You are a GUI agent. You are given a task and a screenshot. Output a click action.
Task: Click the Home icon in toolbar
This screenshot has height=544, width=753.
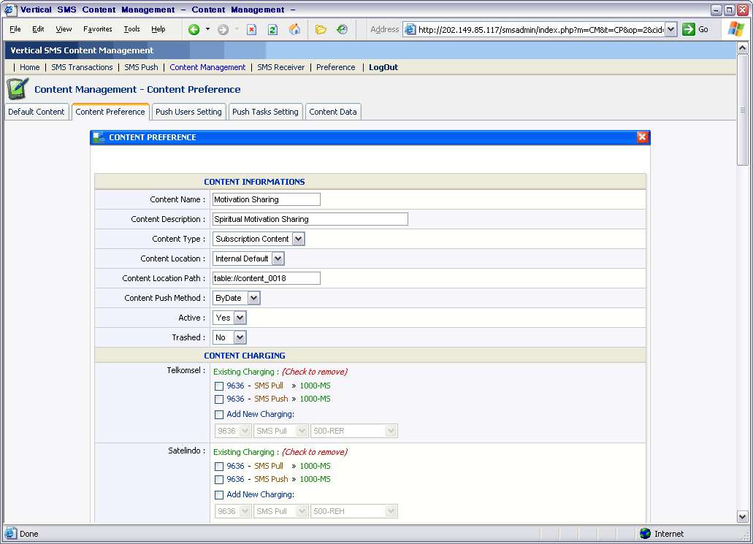tap(294, 29)
